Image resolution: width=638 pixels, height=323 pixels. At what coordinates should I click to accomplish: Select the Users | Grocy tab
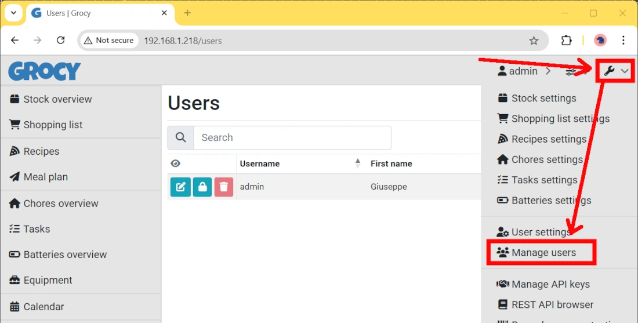[100, 13]
